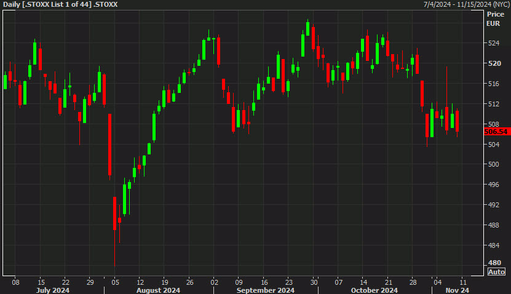Click the date tick '07' in October
The height and width of the screenshot is (294, 511).
339,282
